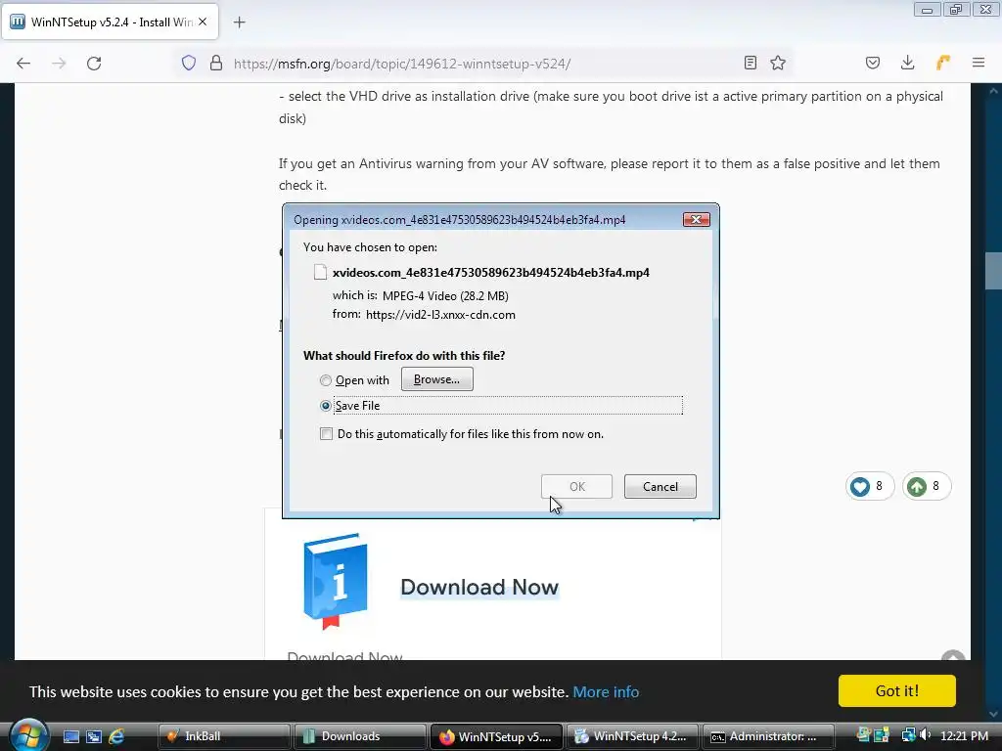This screenshot has height=751, width=1002.
Task: Go back with the browser back arrow
Action: coord(23,64)
